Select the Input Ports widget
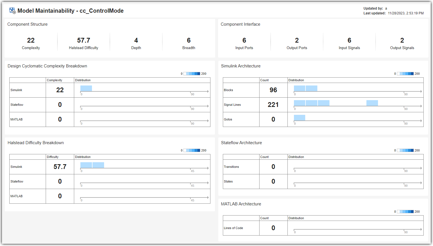This screenshot has height=246, width=433. (x=244, y=43)
